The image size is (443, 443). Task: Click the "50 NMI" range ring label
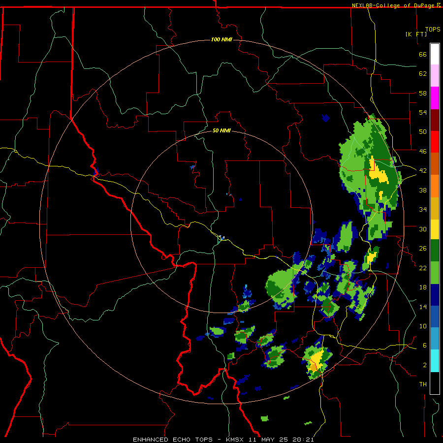coord(221,130)
